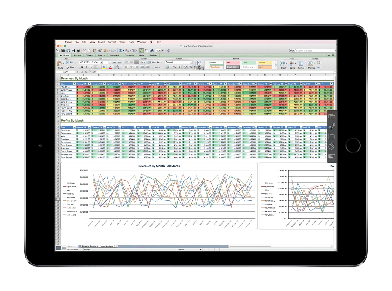Open the font name dropdown
Image resolution: width=392 pixels, height=291 pixels.
click(x=101, y=62)
